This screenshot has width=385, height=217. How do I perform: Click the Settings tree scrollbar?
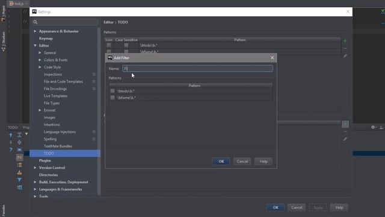[x=99, y=111]
